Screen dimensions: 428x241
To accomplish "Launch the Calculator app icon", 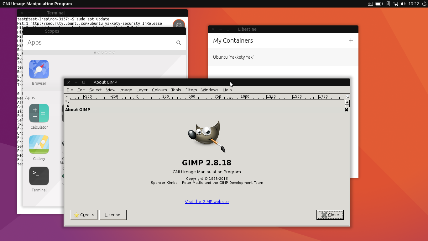I will [39, 113].
